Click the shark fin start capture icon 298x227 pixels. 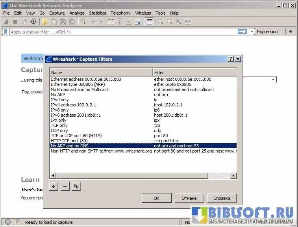pos(7,22)
